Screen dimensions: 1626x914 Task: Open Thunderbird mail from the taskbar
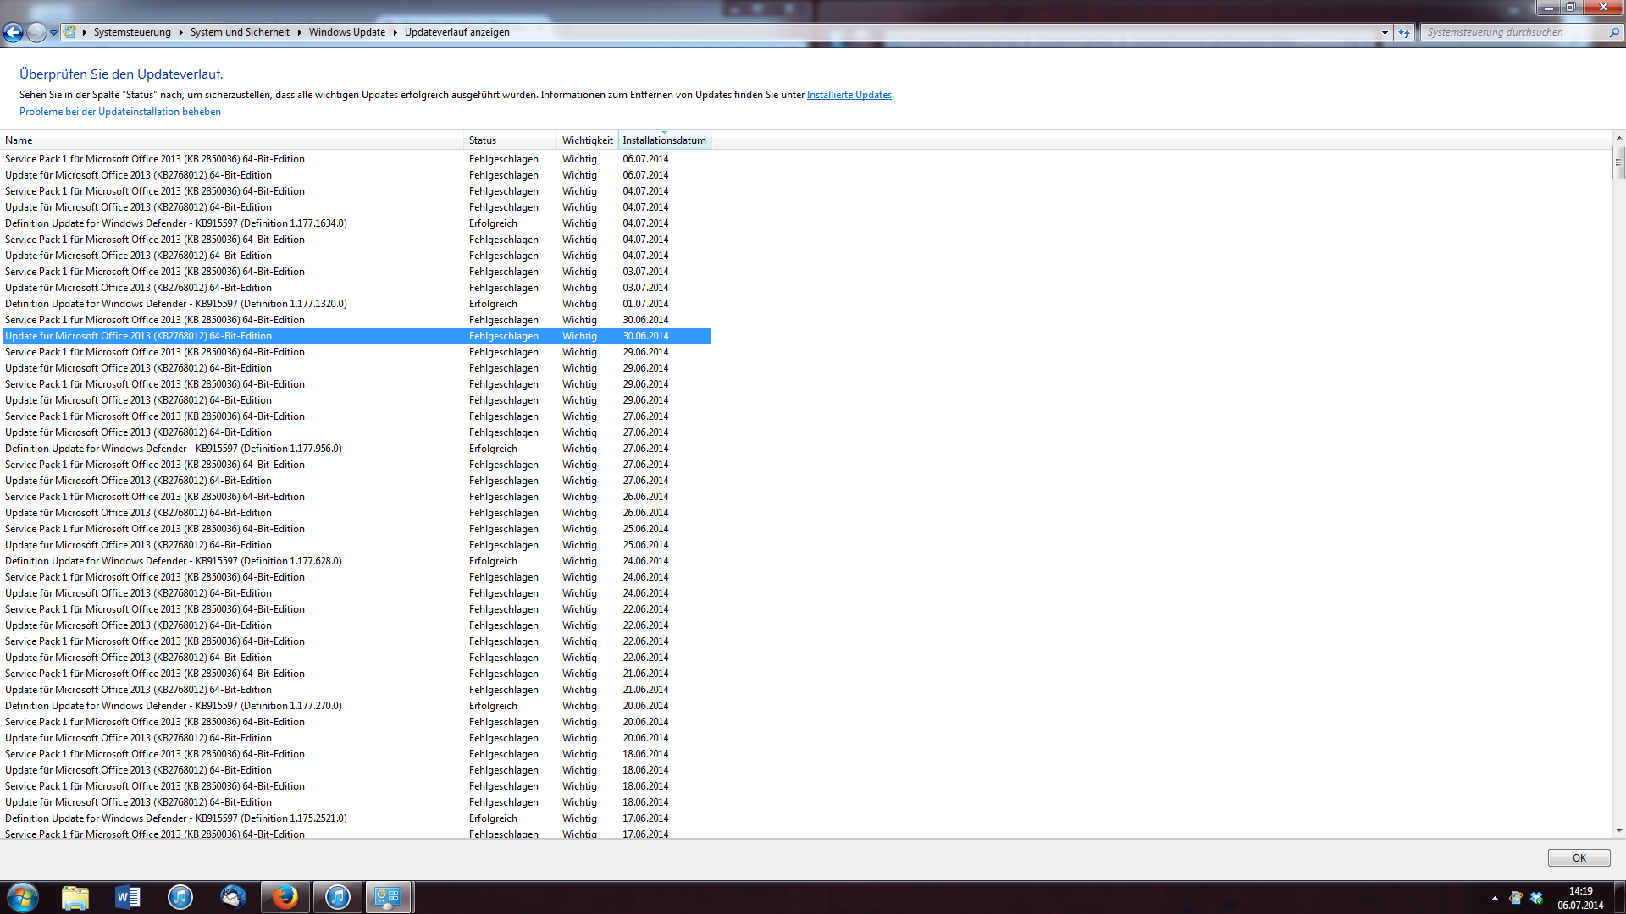tap(233, 897)
